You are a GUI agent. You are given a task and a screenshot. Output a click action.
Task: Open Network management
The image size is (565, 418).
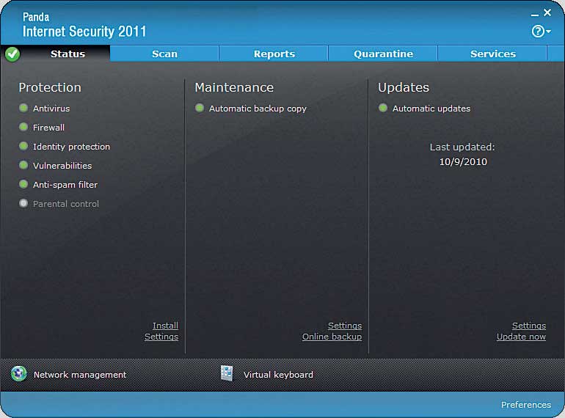pos(80,375)
